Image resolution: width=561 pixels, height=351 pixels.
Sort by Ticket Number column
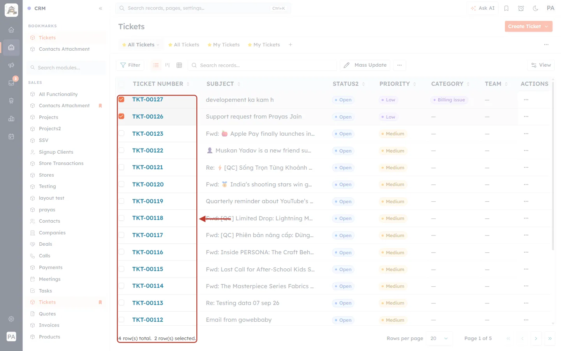[161, 84]
